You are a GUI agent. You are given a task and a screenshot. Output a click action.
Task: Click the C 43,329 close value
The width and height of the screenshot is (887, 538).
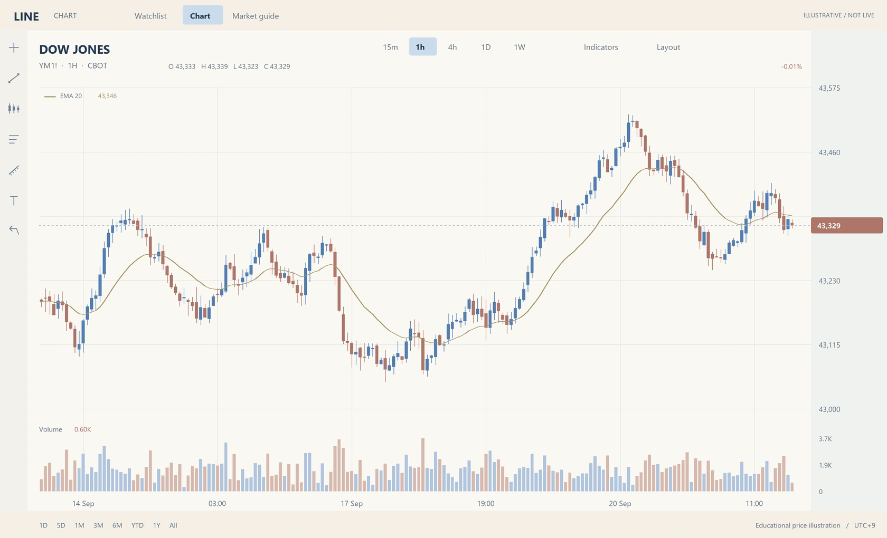(277, 66)
